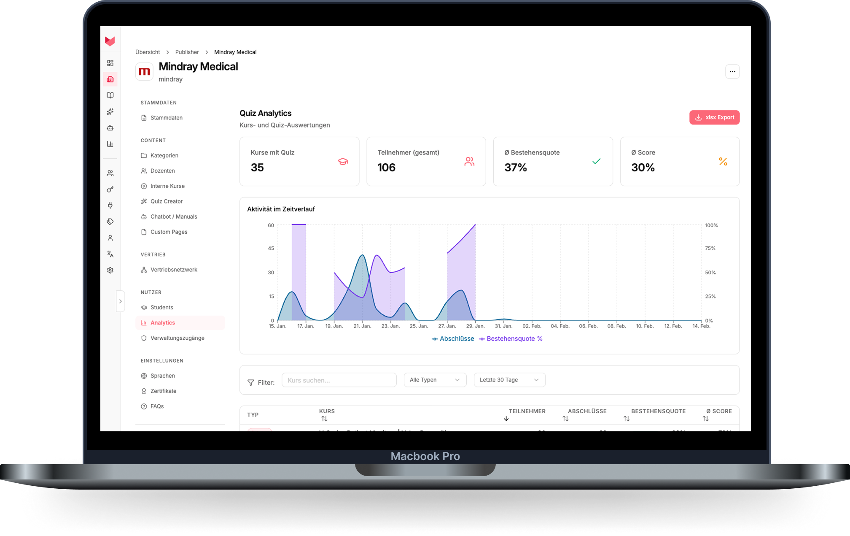Viewport: 850px width, 536px height.
Task: Sort table by Teilnehmer column arrow
Action: (506, 419)
